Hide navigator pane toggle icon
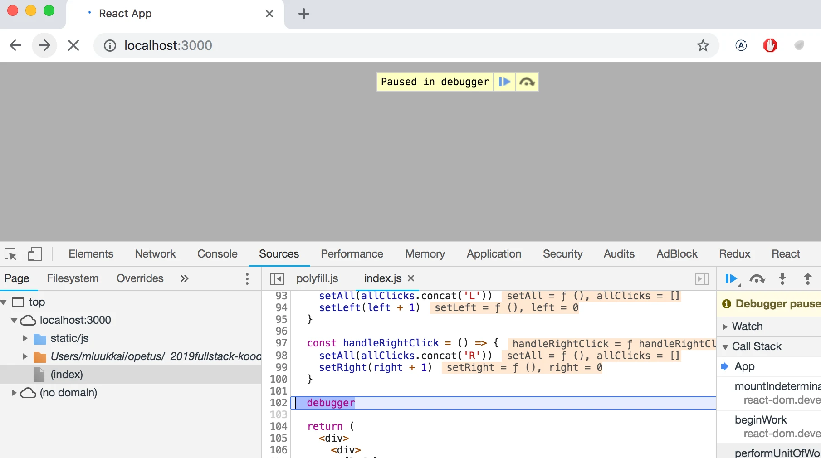 coord(277,278)
